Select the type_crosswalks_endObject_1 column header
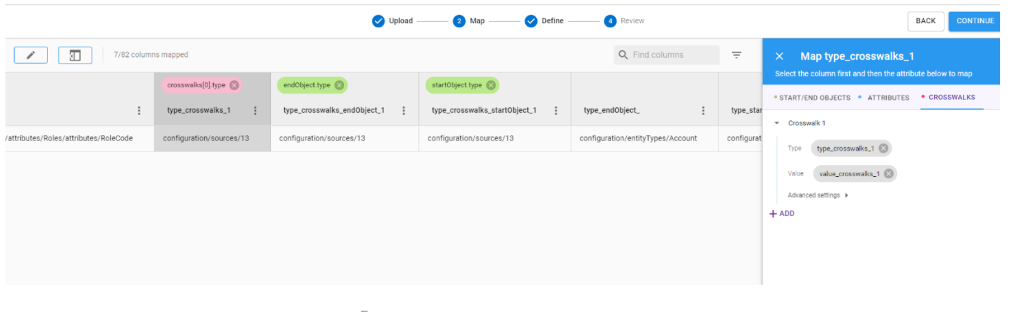 coord(334,110)
